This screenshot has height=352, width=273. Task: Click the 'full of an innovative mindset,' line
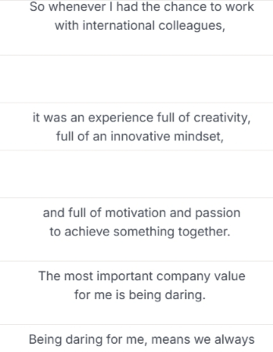pyautogui.click(x=140, y=137)
